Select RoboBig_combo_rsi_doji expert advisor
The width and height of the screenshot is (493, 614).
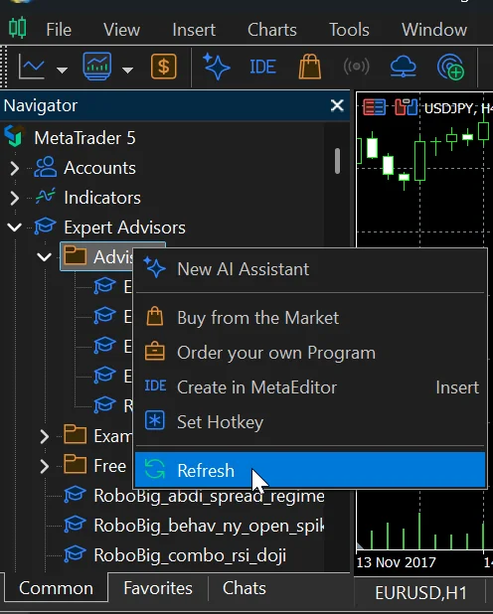pos(190,555)
